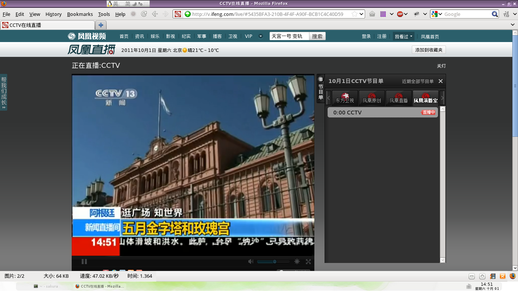
Task: Expand the dropdown beside the purple grid icon
Action: [392, 14]
